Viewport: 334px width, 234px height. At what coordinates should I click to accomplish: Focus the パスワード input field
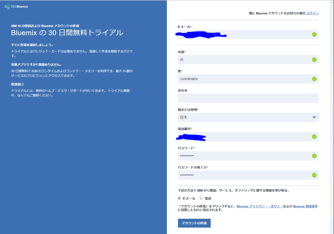248,156
